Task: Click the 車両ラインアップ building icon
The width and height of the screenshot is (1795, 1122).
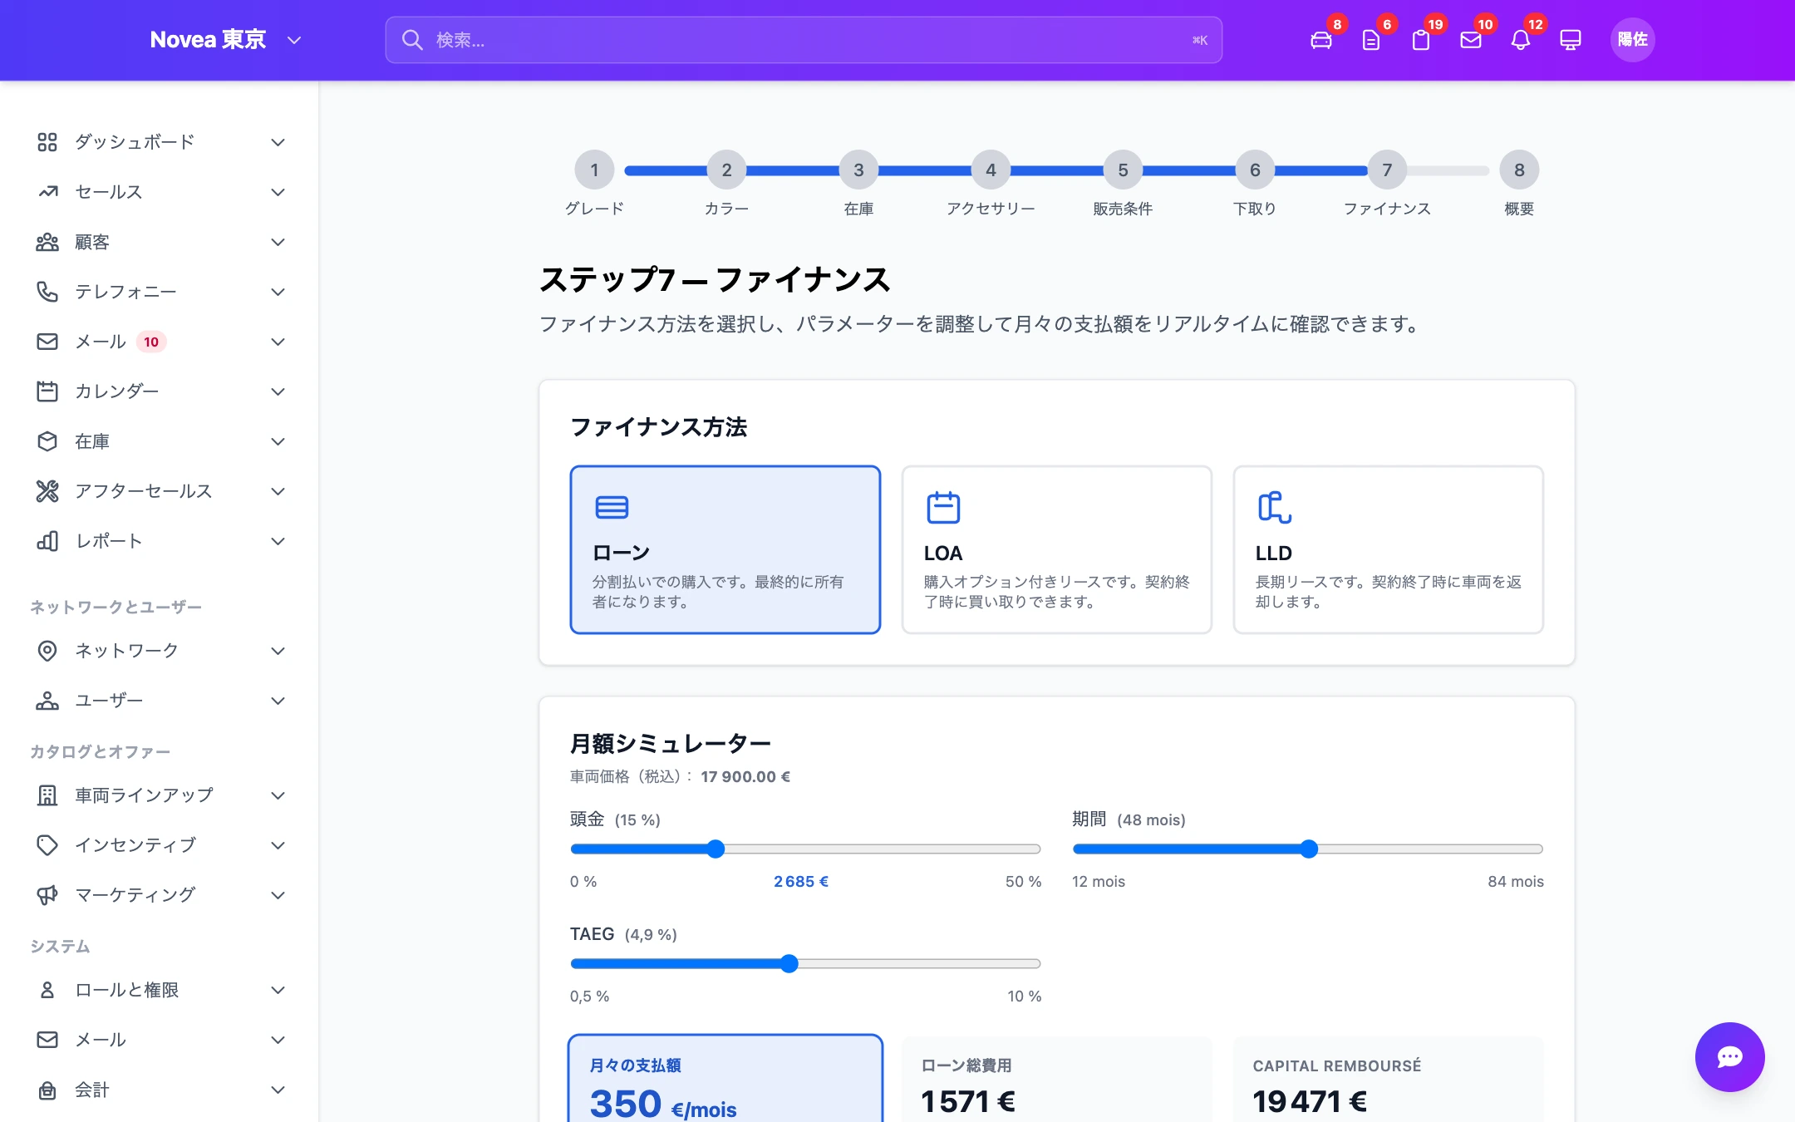Action: coord(47,795)
